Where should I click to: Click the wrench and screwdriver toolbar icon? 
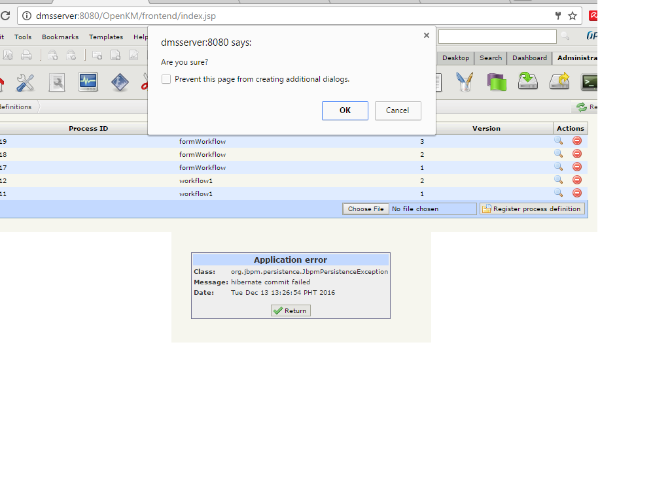[x=26, y=82]
